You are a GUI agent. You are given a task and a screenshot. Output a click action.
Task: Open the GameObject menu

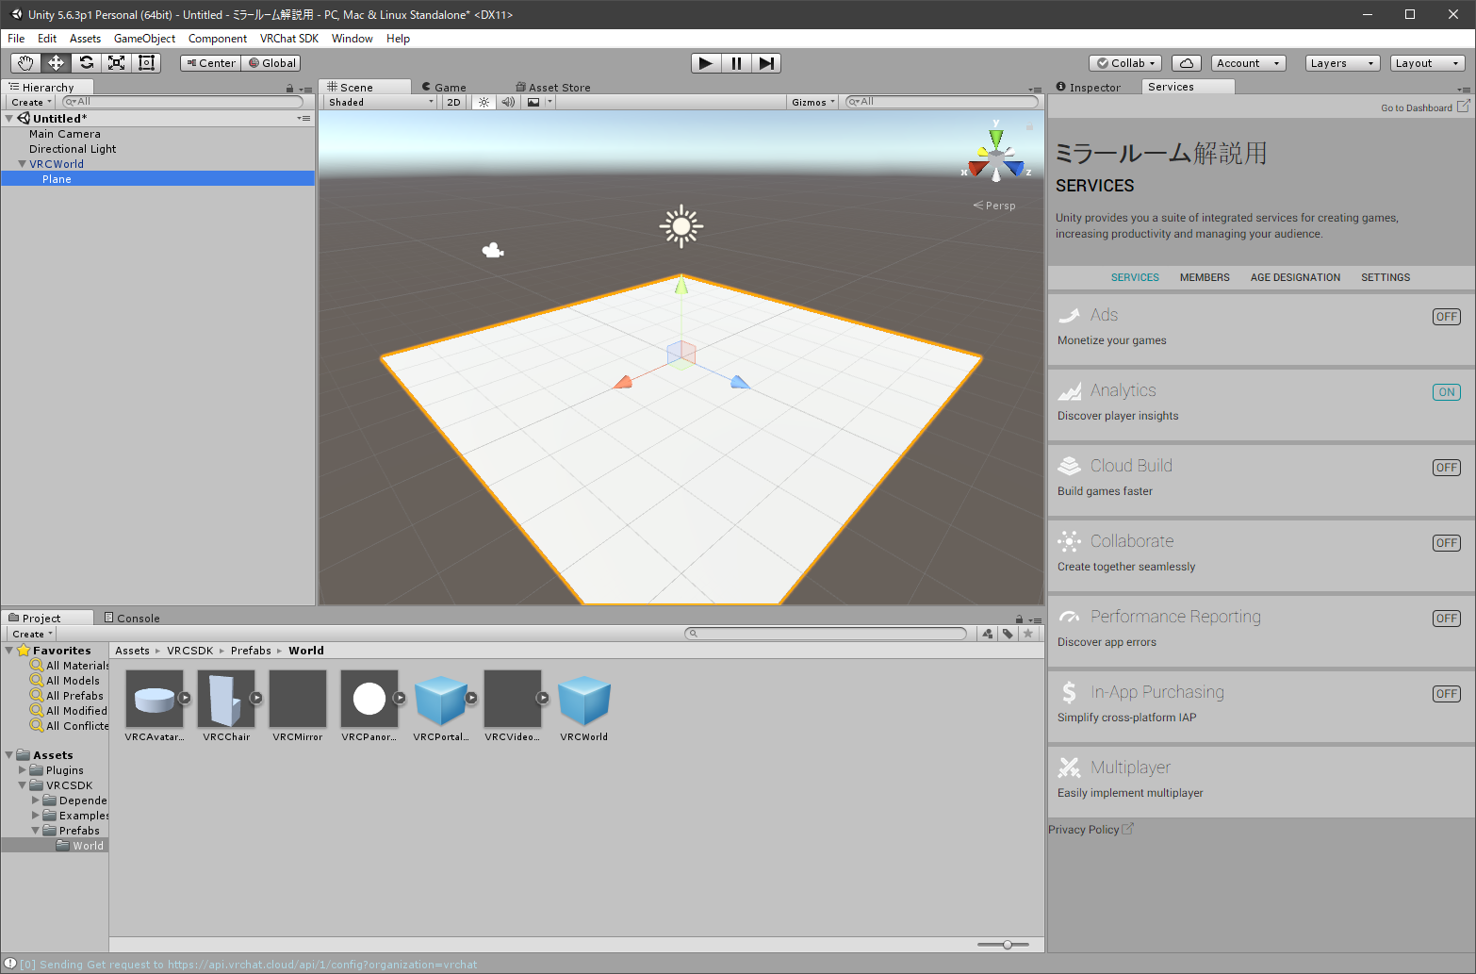pos(144,39)
